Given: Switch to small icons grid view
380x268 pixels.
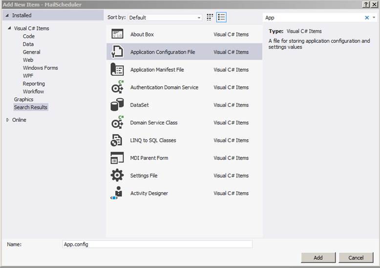Looking at the screenshot, I should [x=210, y=17].
